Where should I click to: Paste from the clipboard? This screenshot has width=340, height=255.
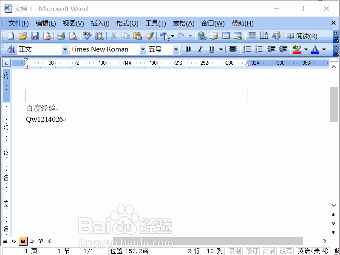coord(137,36)
